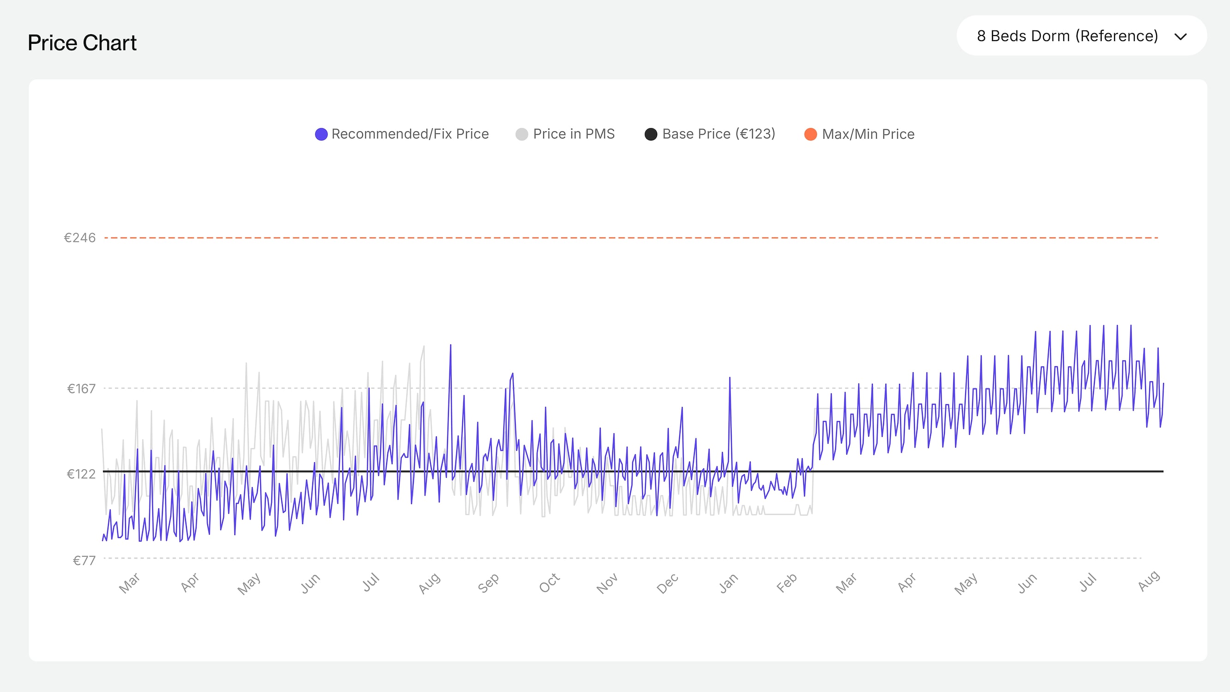The height and width of the screenshot is (692, 1230).
Task: Click the Dec month axis label
Action: pos(668,583)
